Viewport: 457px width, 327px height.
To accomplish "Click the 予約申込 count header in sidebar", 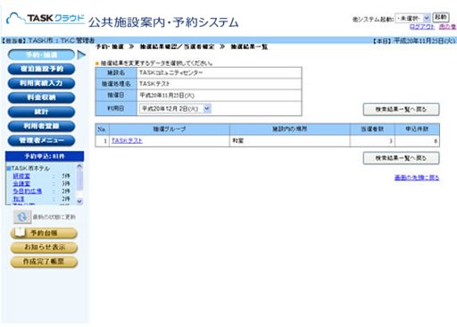I will point(45,156).
